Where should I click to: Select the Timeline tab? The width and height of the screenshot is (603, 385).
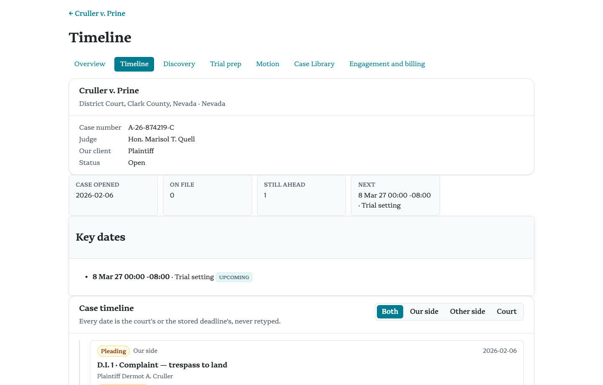[x=134, y=64]
